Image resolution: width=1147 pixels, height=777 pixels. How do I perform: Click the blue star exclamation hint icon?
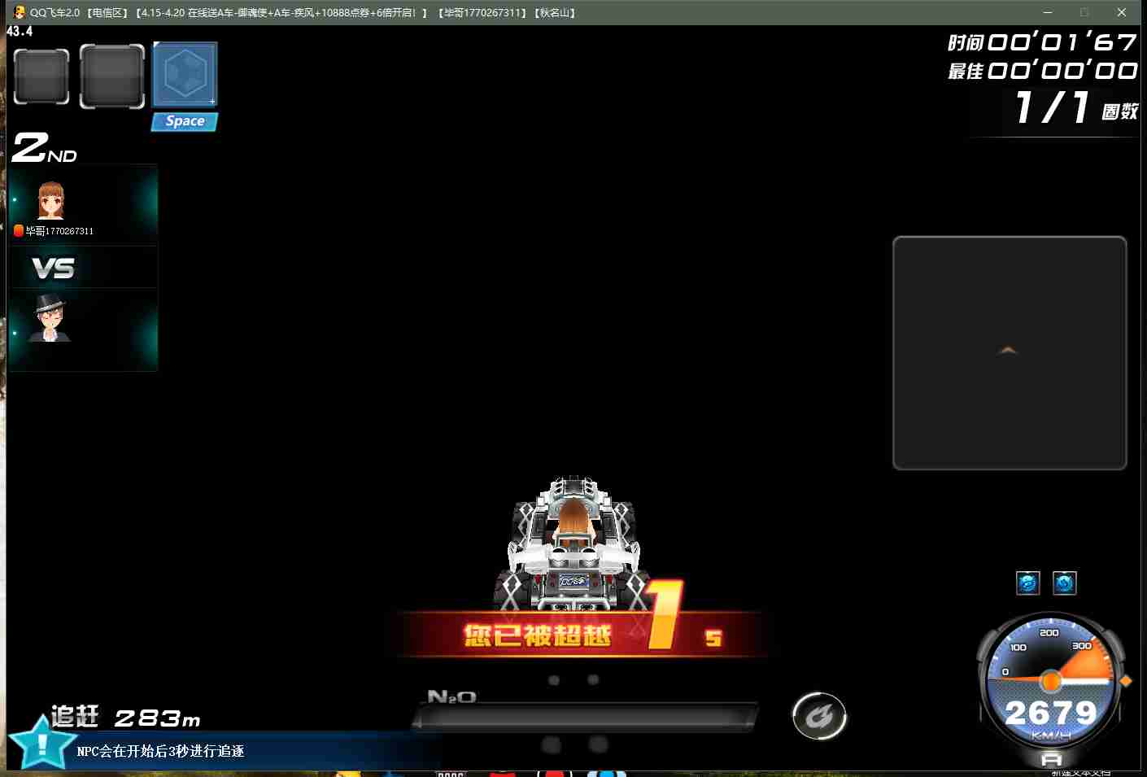(x=41, y=742)
